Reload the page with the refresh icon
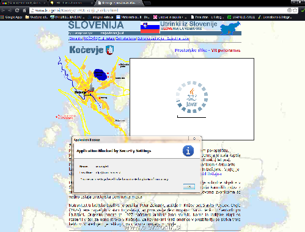 point(17,10)
